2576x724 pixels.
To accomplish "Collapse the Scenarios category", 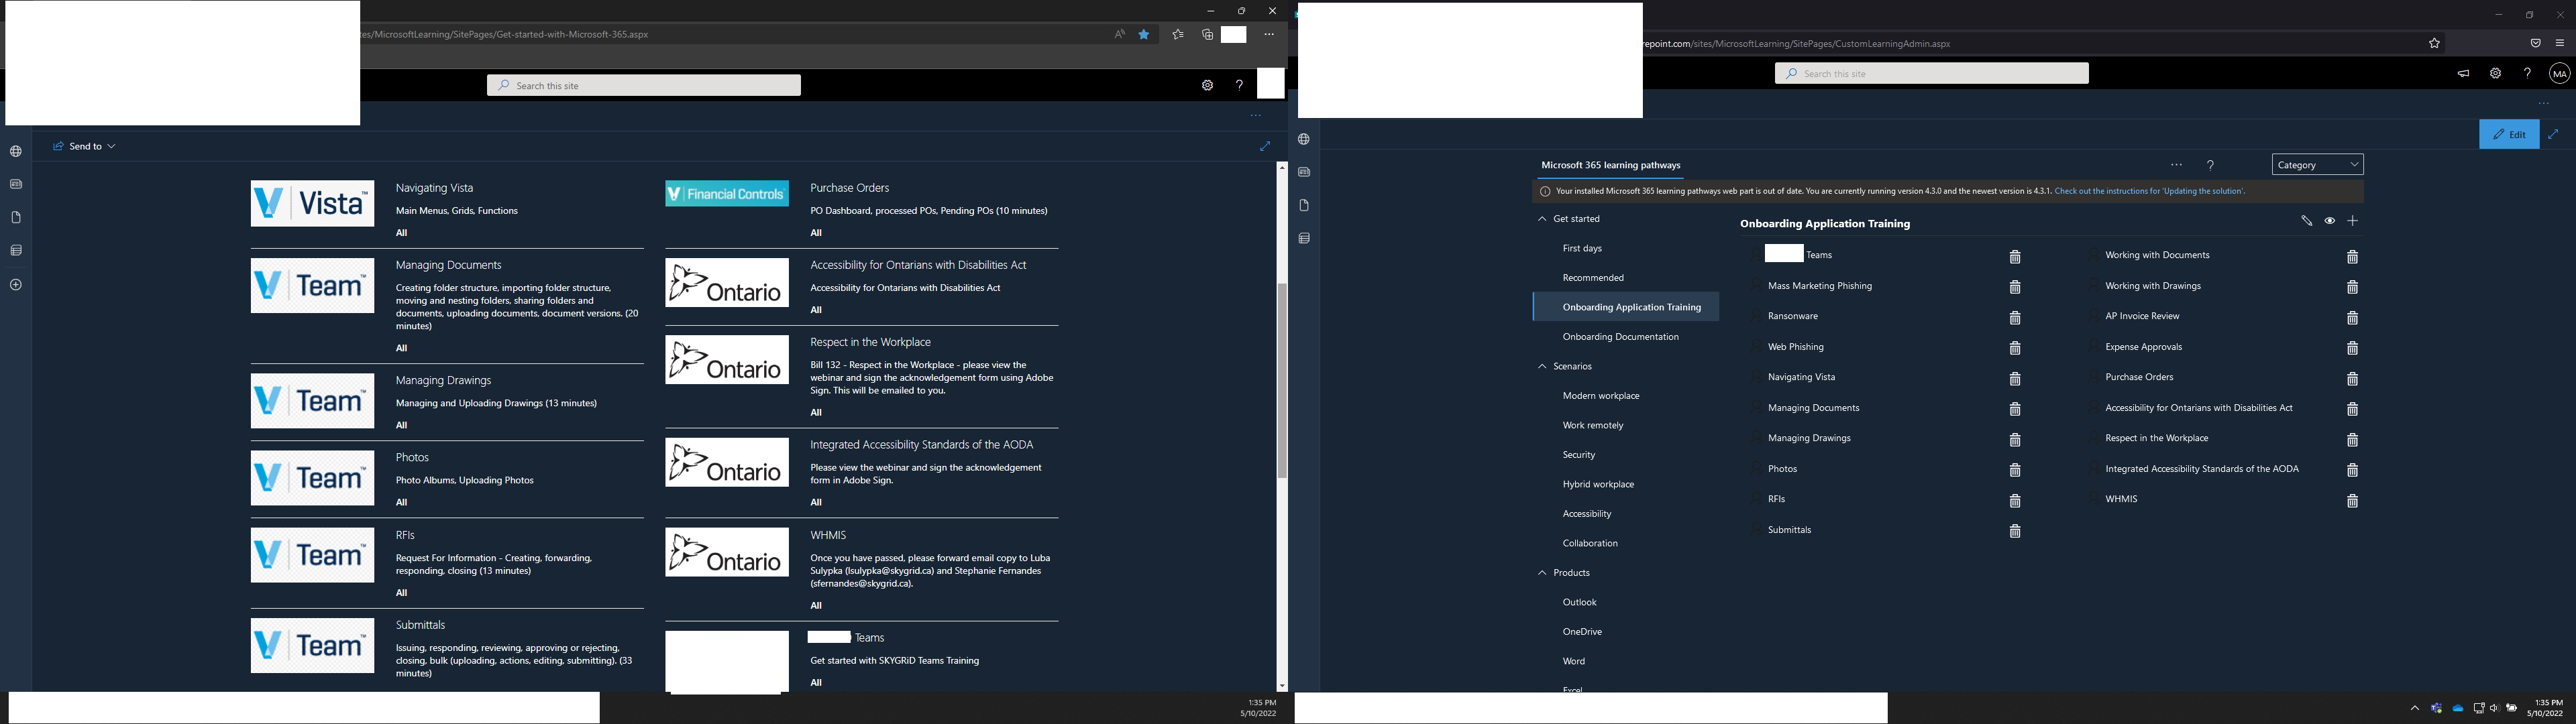I will click(1542, 367).
